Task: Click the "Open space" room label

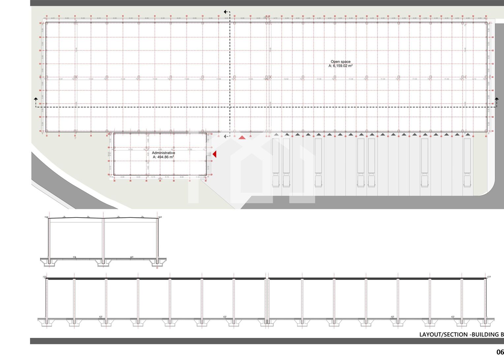Action: 341,62
